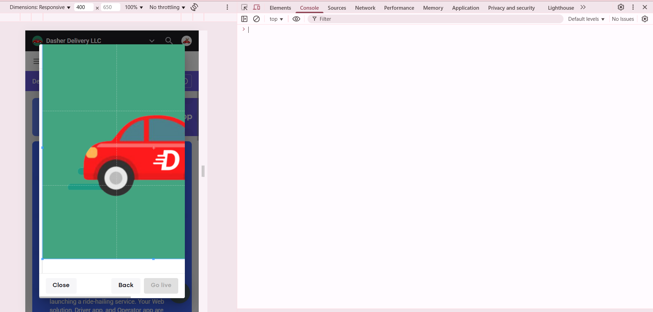Click the console Filter field
The height and width of the screenshot is (312, 653).
[x=435, y=19]
